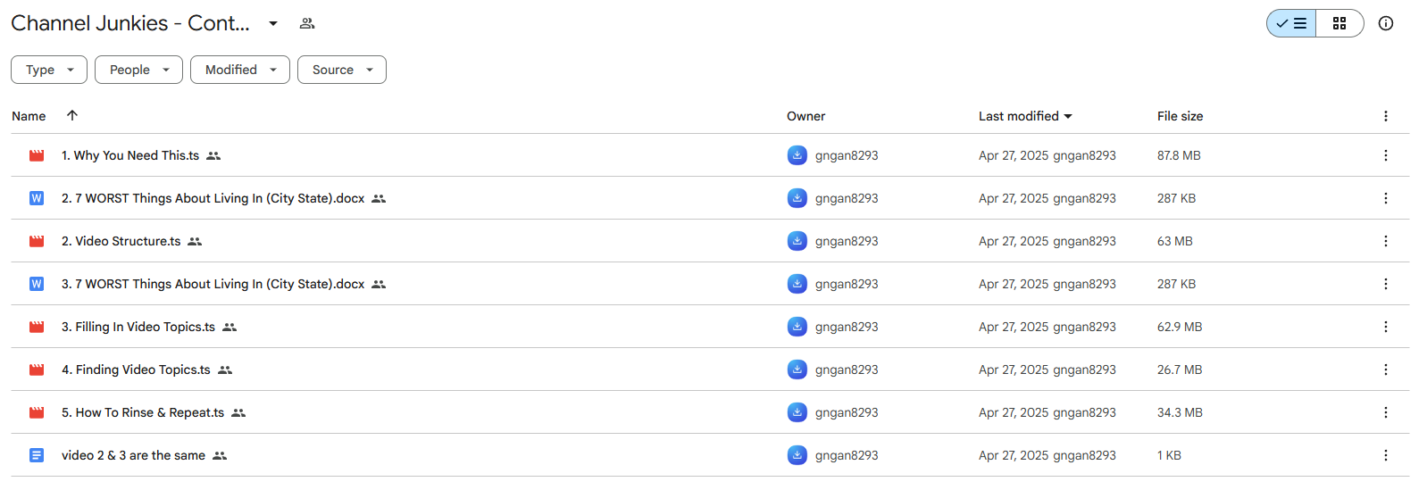Image resolution: width=1427 pixels, height=490 pixels.
Task: Open more actions for 5. How To Rinse & Repeat.ts
Action: point(1385,412)
